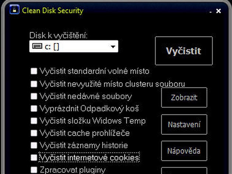Open the Zobrazit view button
232x174 pixels.
click(184, 98)
